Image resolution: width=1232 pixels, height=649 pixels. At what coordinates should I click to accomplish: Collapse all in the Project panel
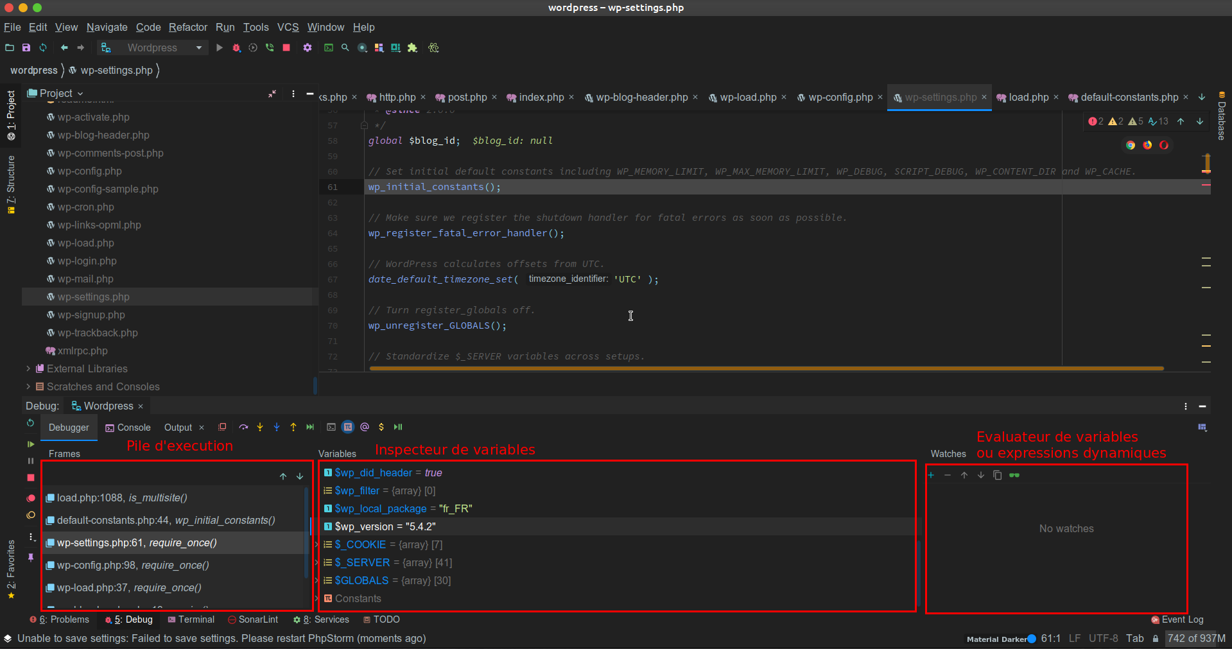[x=272, y=94]
